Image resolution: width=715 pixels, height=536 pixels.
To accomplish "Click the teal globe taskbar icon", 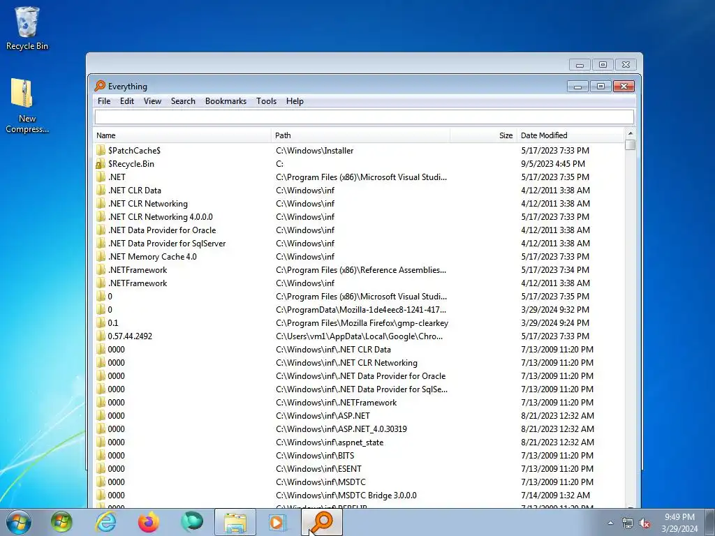I will (x=192, y=522).
